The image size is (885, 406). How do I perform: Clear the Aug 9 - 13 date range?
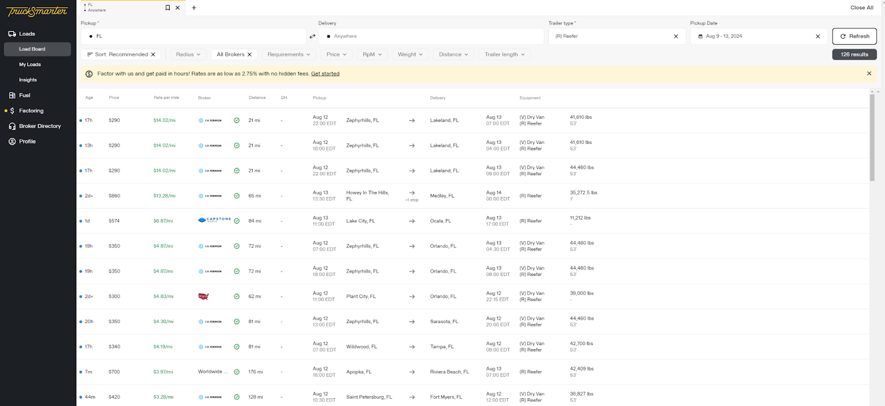[818, 37]
